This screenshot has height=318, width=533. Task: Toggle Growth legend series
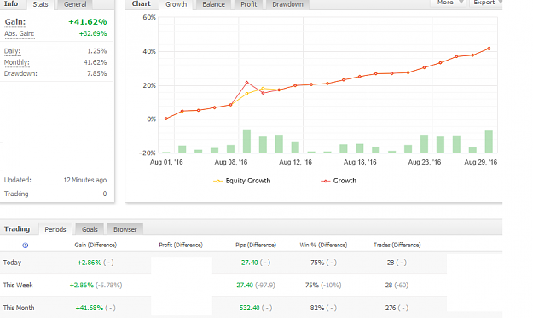click(339, 181)
